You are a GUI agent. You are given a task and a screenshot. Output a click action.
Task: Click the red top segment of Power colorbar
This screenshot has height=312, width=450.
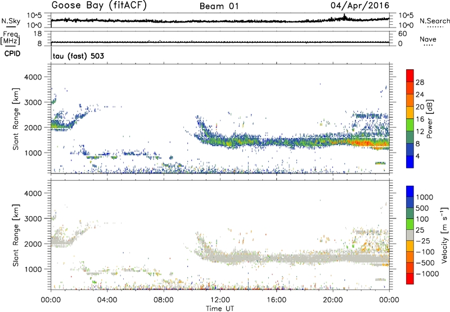(410, 75)
